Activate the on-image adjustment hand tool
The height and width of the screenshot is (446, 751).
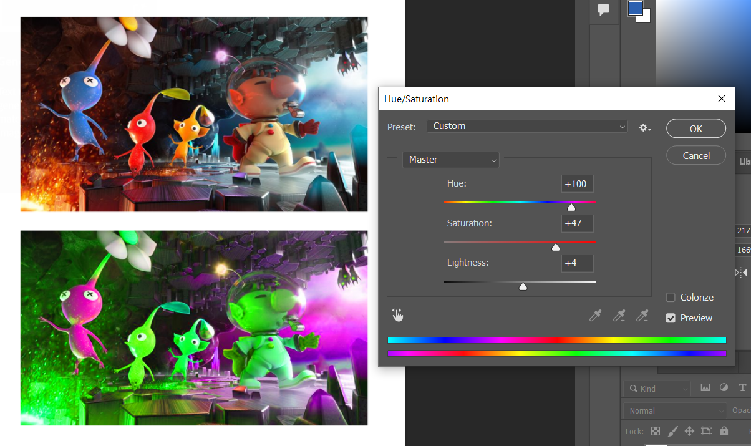pyautogui.click(x=398, y=316)
